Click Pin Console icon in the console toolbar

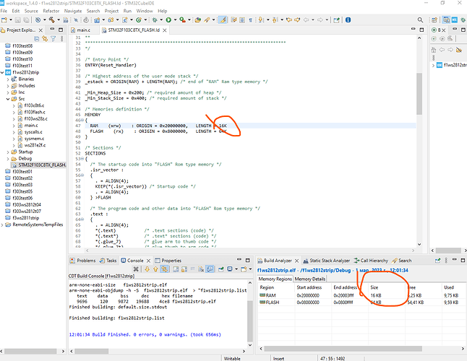click(221, 269)
